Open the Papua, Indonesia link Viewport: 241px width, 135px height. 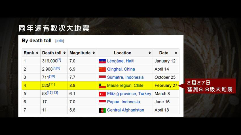(123, 102)
